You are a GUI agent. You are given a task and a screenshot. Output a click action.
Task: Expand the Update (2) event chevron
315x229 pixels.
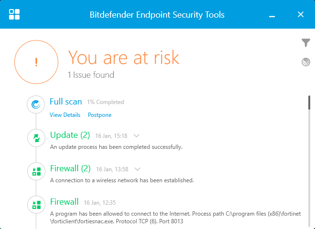coord(136,135)
